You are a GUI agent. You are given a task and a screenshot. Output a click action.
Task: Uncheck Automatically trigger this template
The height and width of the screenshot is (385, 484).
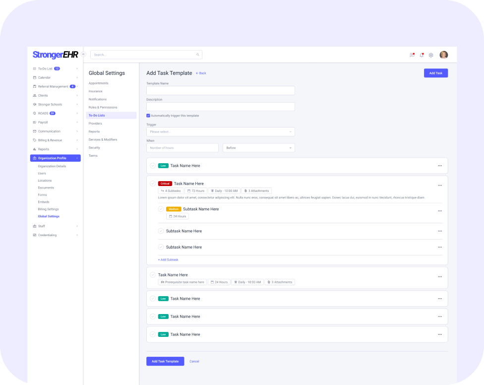148,116
